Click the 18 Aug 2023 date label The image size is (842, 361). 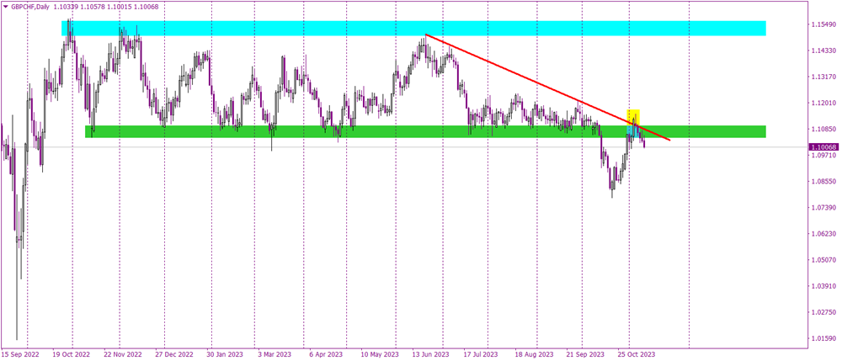tap(534, 354)
